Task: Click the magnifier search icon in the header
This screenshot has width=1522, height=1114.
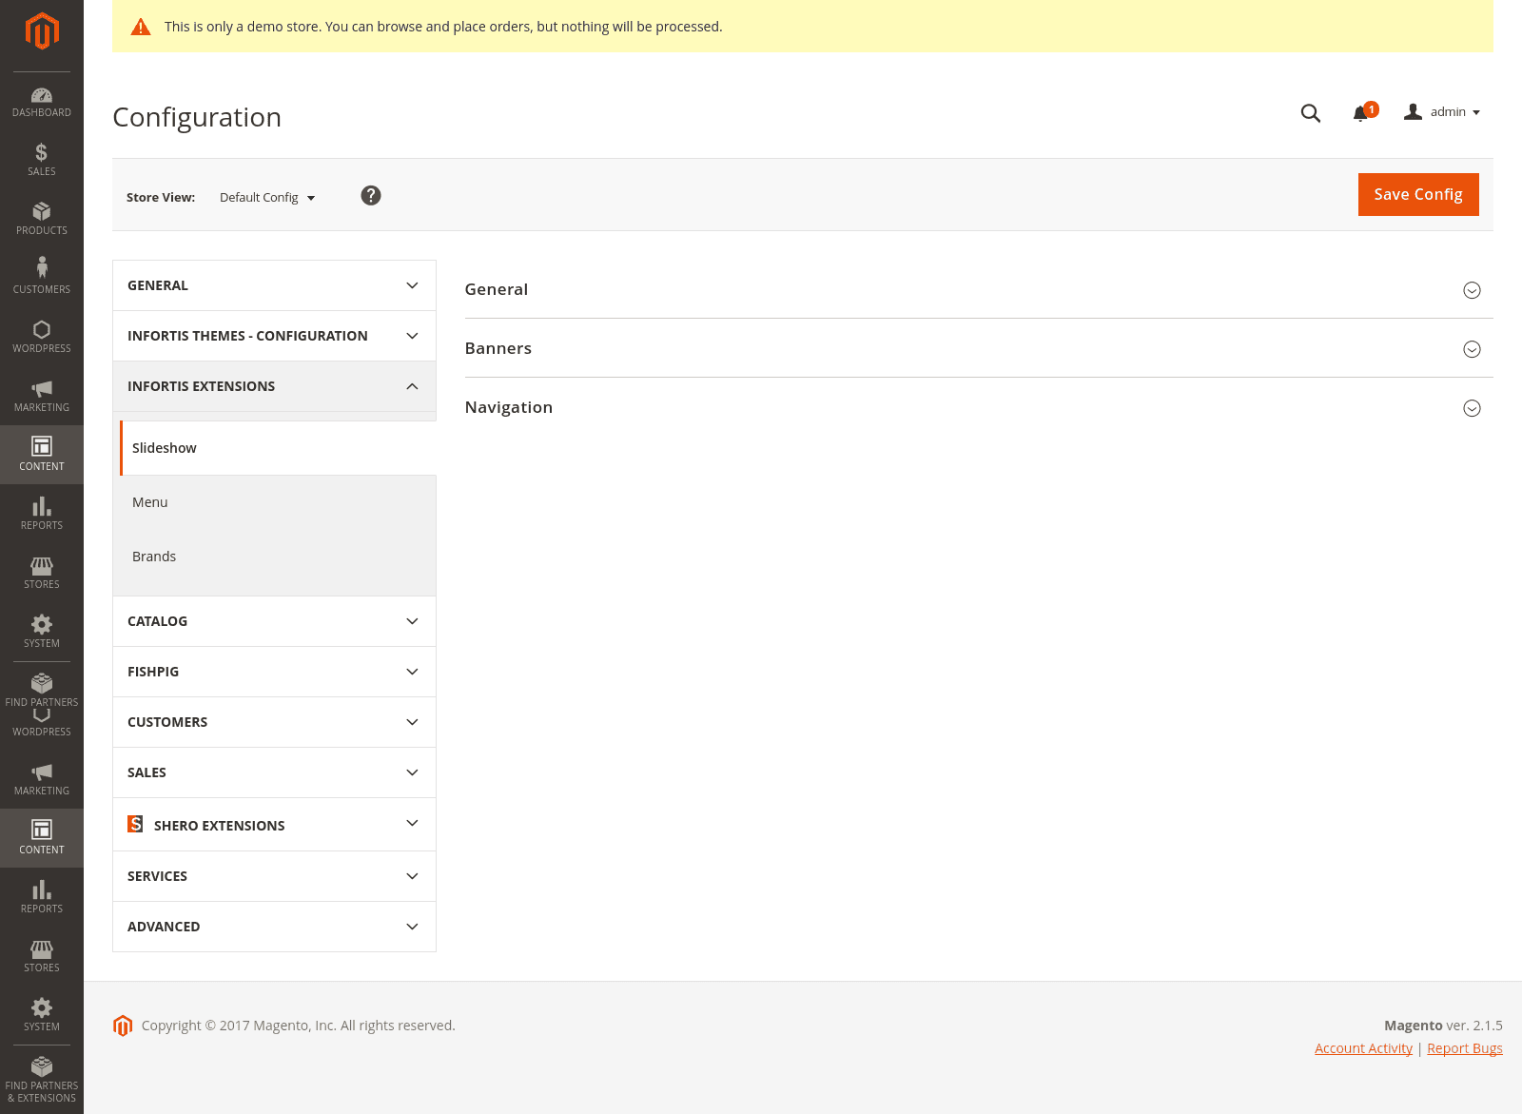Action: click(1311, 113)
